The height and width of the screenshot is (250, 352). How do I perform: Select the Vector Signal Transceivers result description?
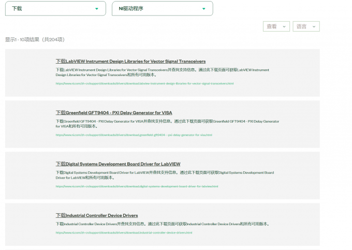(163, 72)
